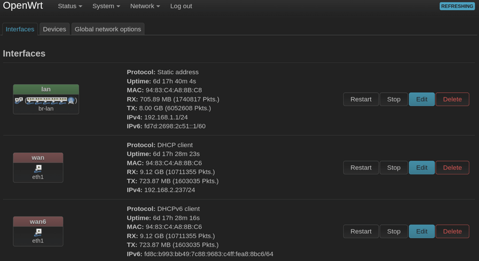This screenshot has height=261, width=479.
Task: Stop the wan interface
Action: 393,168
